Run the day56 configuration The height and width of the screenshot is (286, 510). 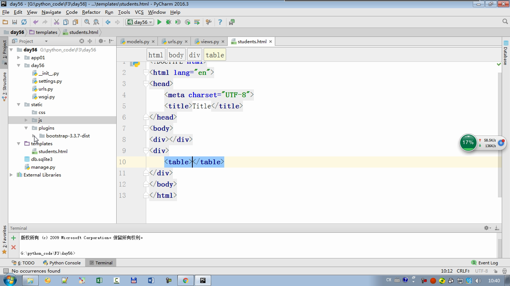159,22
